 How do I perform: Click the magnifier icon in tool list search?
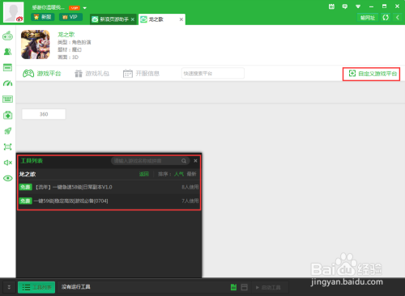(184, 161)
